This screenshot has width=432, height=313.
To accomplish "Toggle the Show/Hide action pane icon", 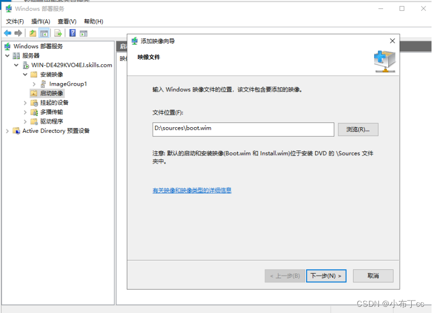I will pos(84,34).
